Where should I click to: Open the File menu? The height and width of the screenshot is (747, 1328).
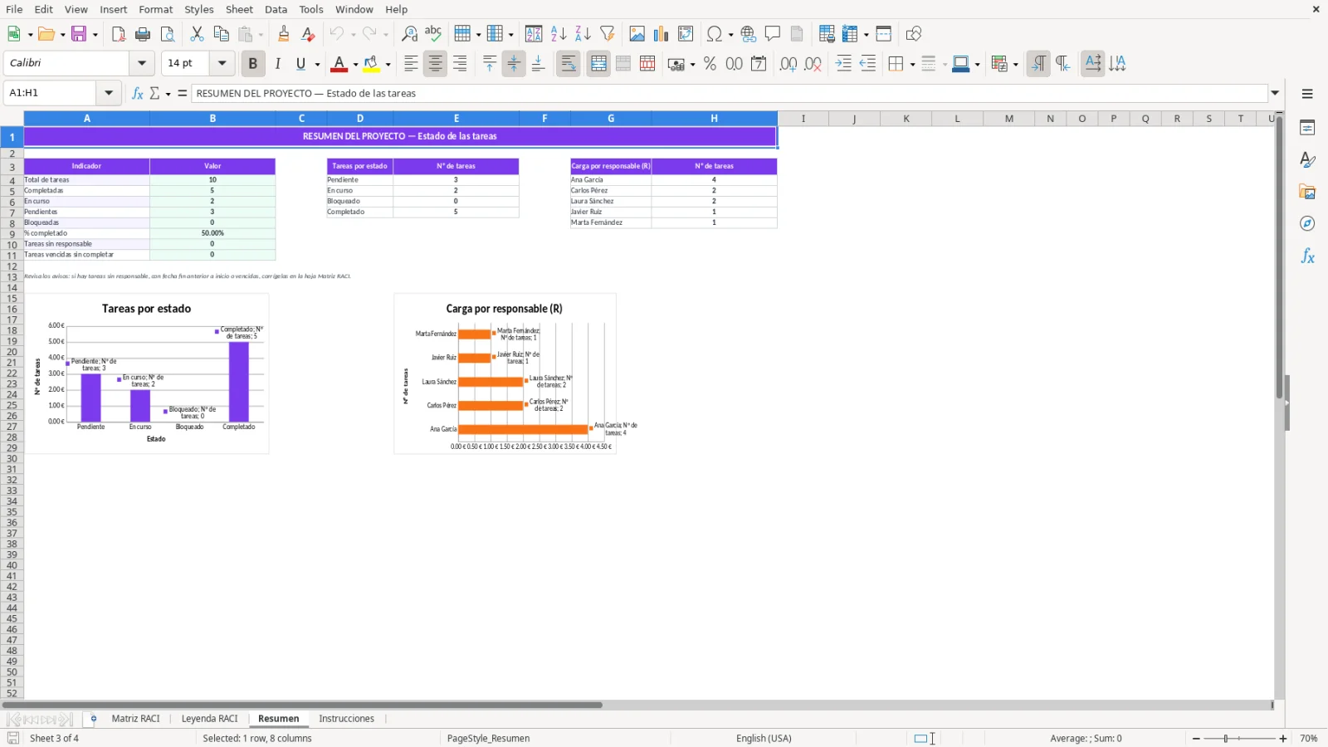pos(14,9)
